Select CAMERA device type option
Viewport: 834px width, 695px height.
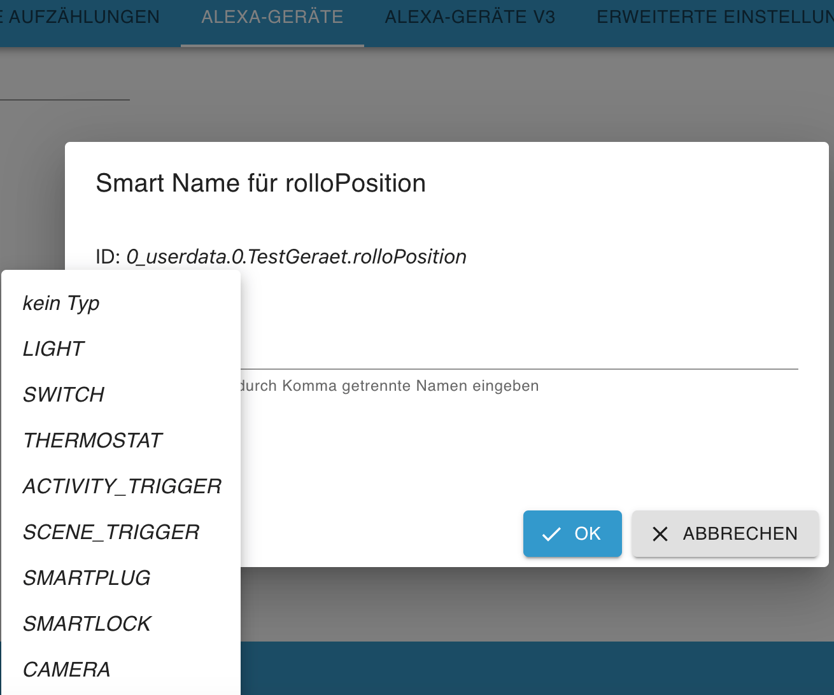coord(67,670)
